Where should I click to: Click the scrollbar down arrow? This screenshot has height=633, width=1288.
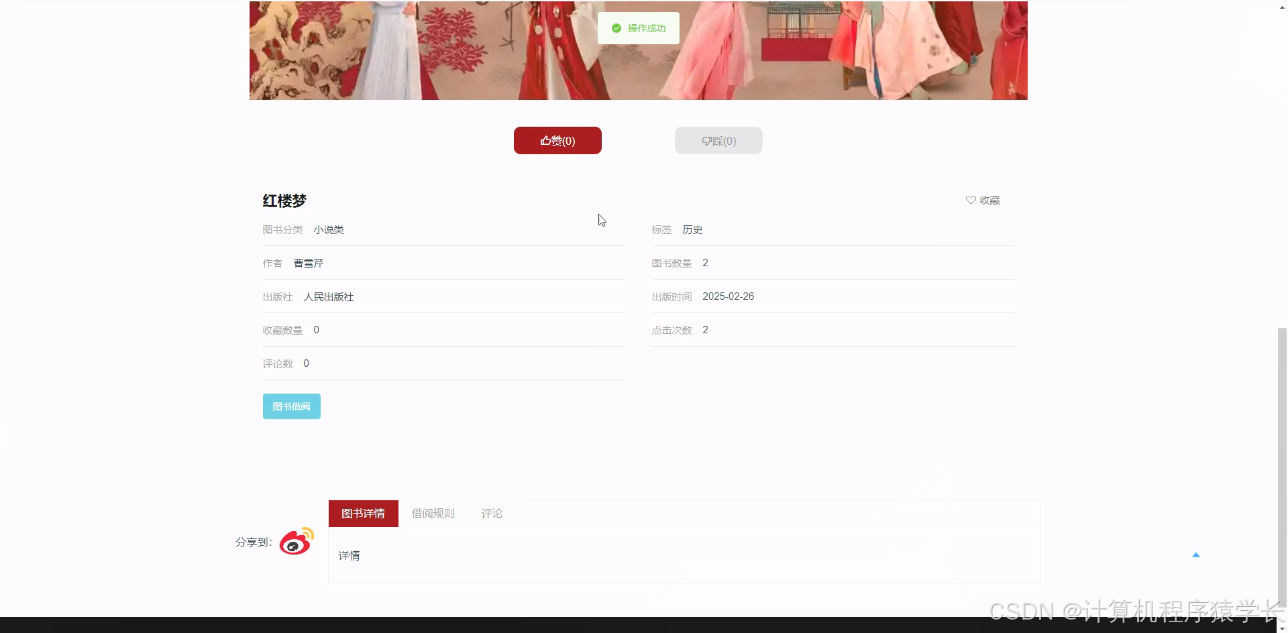click(x=1282, y=628)
